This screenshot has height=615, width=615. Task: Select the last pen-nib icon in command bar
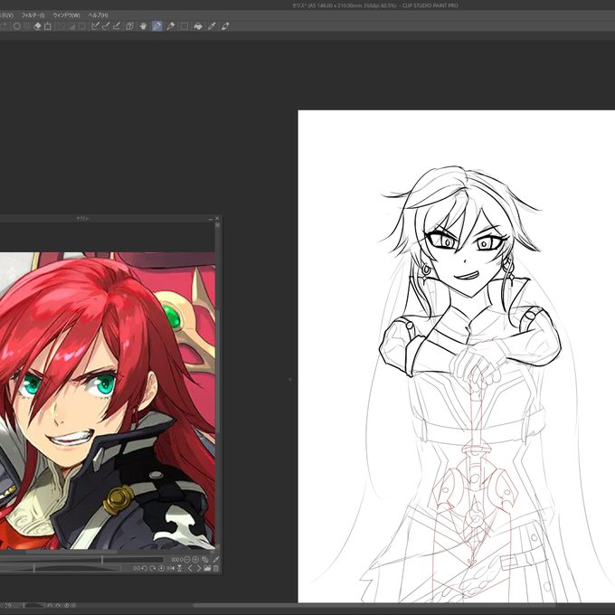tap(225, 26)
